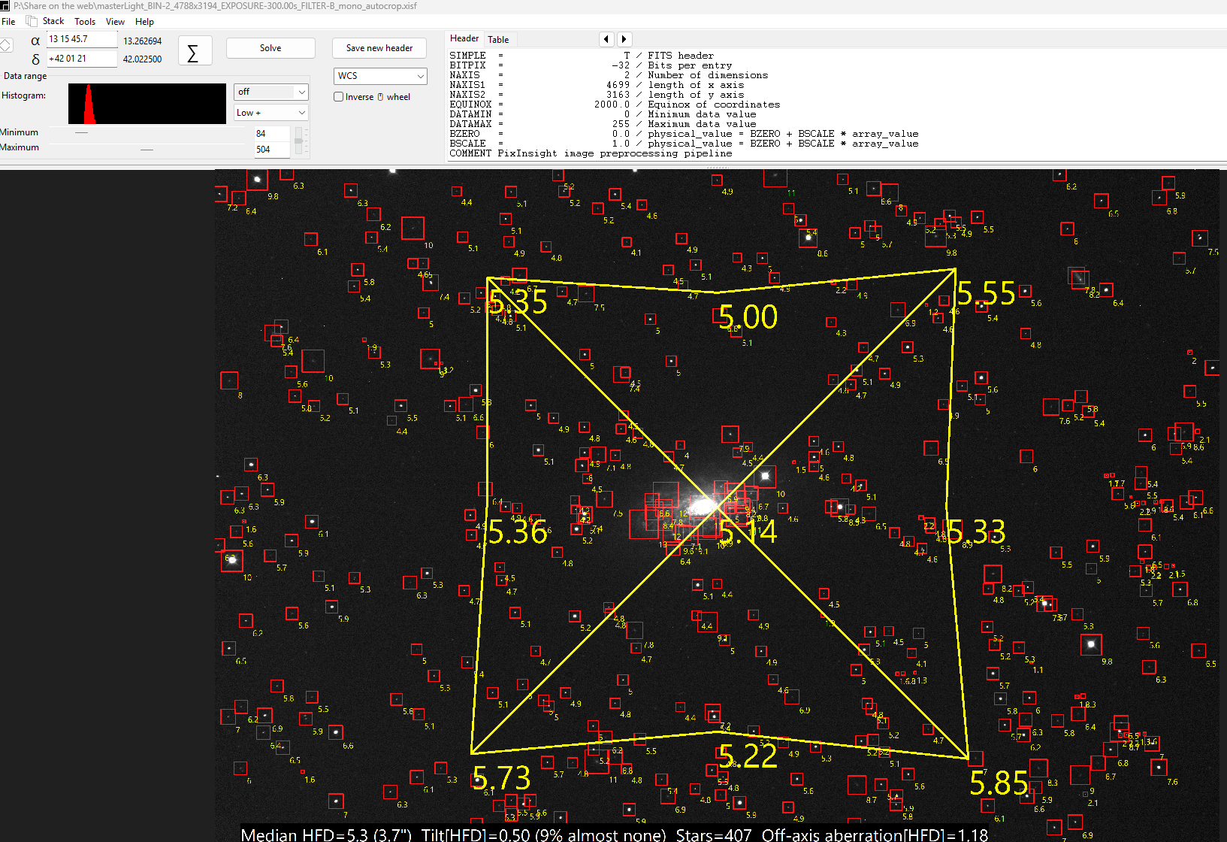
Task: Click the Maximum data range slider
Action: pos(147,149)
